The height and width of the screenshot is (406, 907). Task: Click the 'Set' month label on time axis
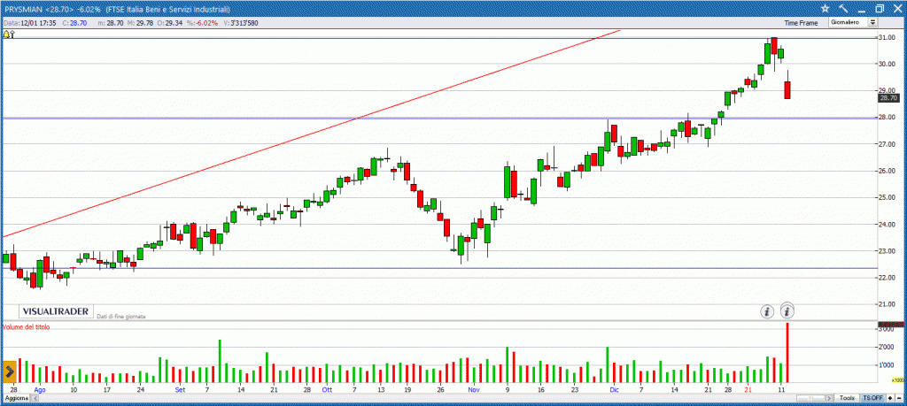(180, 390)
